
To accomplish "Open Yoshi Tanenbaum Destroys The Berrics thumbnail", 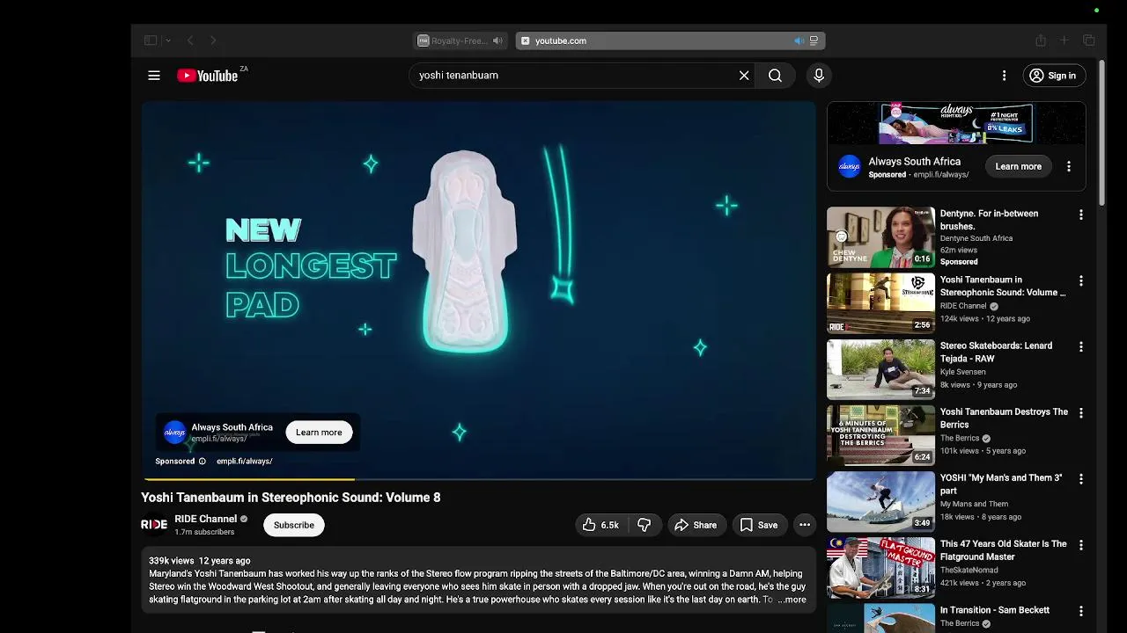I will (x=880, y=434).
